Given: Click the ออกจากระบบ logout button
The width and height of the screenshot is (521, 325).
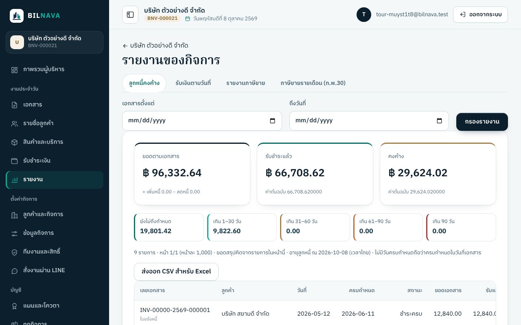Looking at the screenshot, I should (480, 15).
